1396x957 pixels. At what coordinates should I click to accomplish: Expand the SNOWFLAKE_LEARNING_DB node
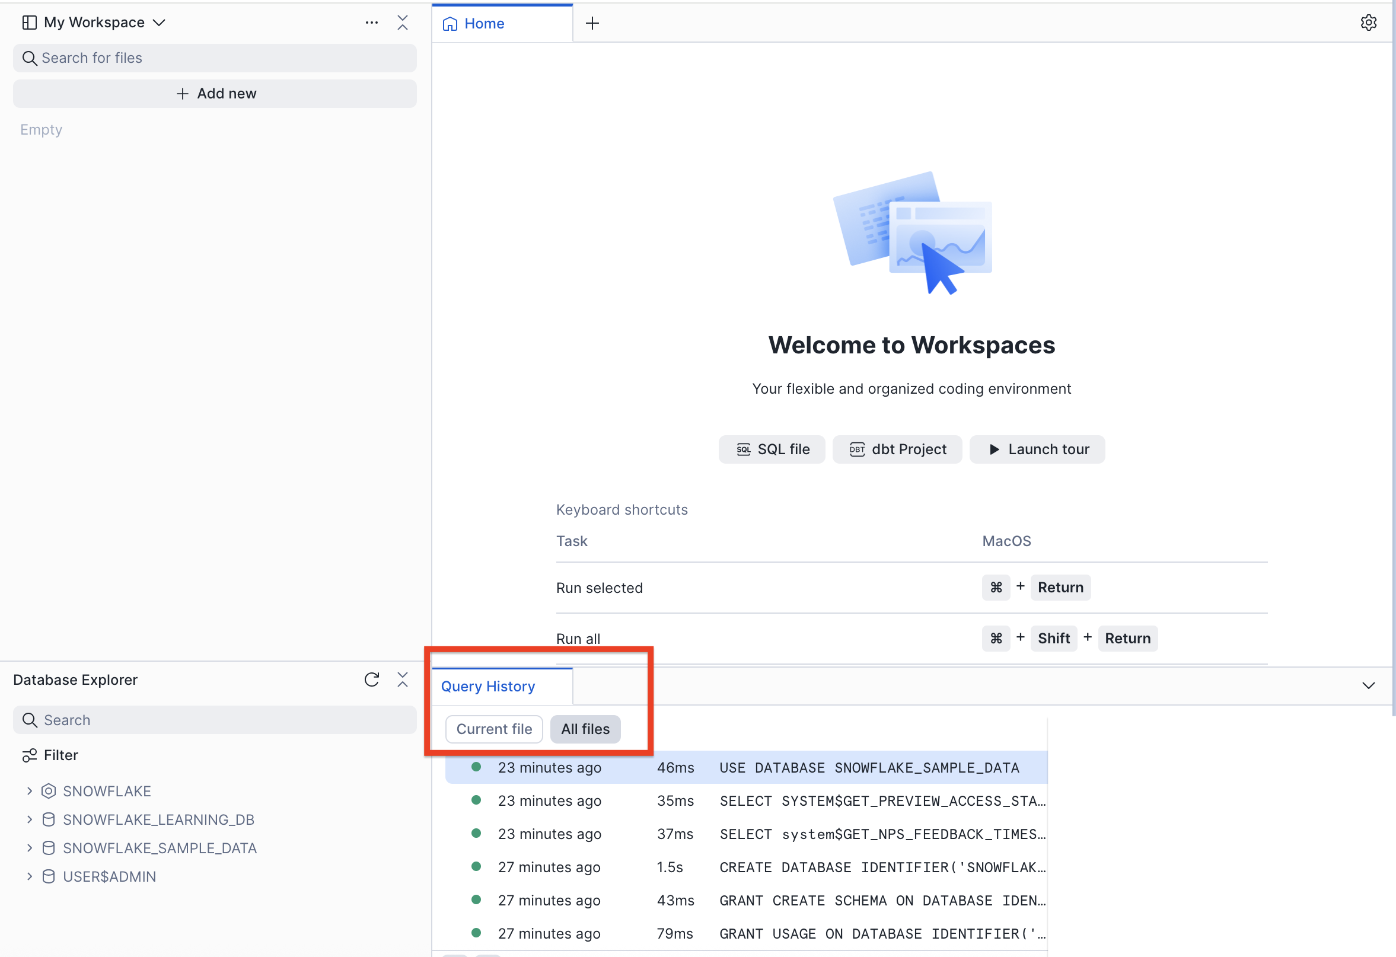point(30,819)
